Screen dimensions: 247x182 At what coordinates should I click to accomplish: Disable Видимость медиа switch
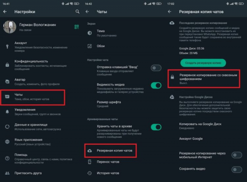tap(156, 86)
